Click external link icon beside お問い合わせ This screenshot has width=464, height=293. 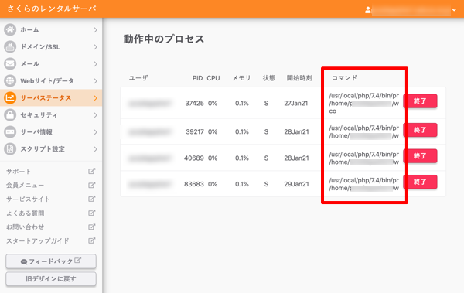(x=92, y=227)
